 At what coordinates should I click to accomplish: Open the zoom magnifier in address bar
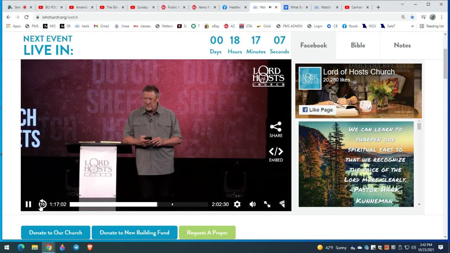(x=403, y=17)
